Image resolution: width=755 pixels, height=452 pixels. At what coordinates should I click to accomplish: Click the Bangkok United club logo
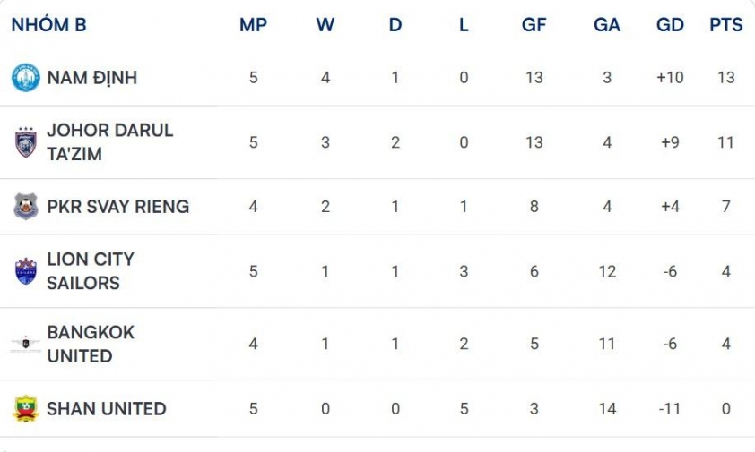point(25,344)
